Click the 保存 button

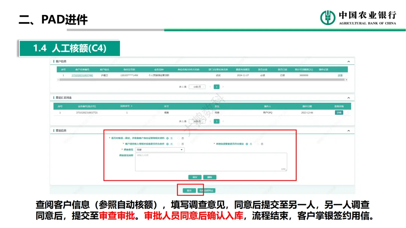tap(194, 177)
